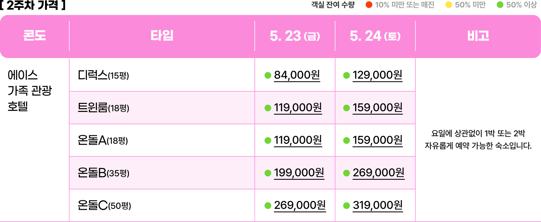Select the 199,000원 온돌B Friday price
The width and height of the screenshot is (541, 222).
[x=299, y=173]
